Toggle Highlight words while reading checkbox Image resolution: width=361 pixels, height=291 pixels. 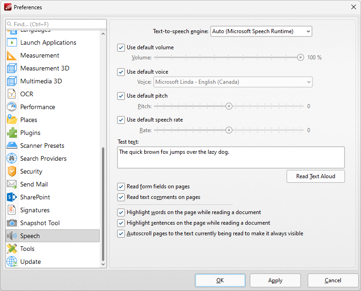coord(121,212)
